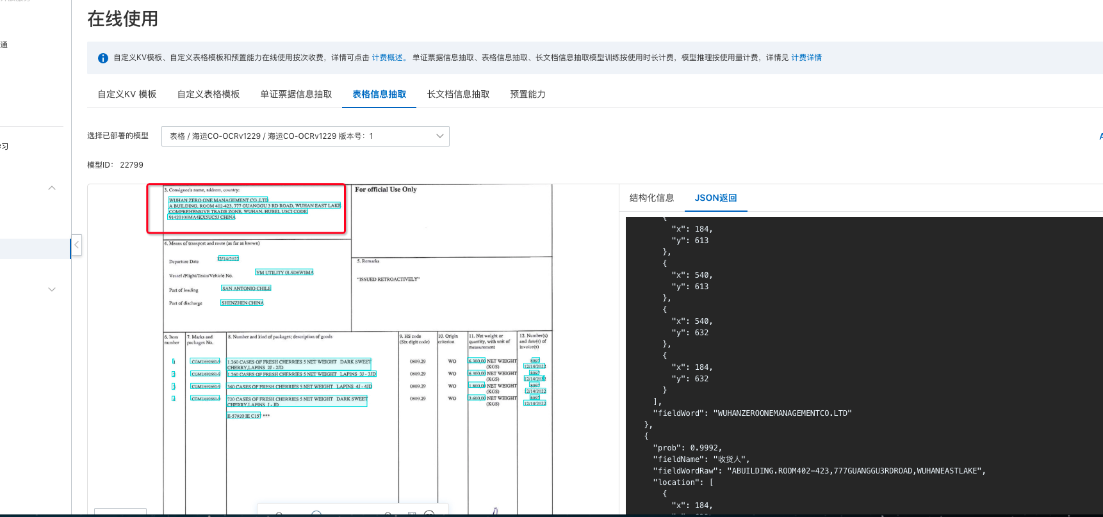Click the "prob": 0.9992 JSON line
The image size is (1103, 517).
pos(687,448)
